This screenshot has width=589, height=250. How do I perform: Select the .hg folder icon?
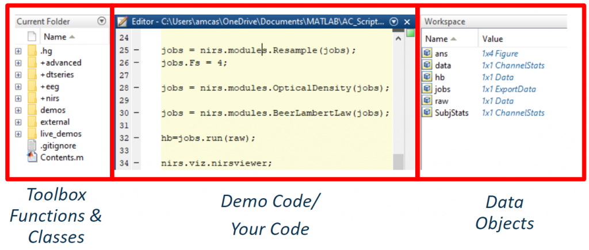pyautogui.click(x=32, y=51)
